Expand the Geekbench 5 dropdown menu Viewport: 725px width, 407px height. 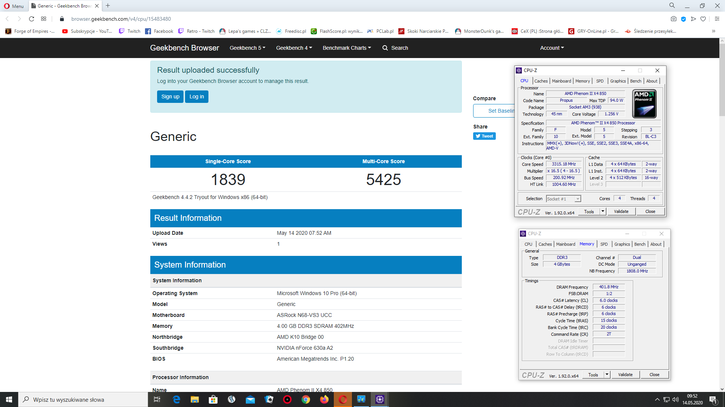(247, 48)
